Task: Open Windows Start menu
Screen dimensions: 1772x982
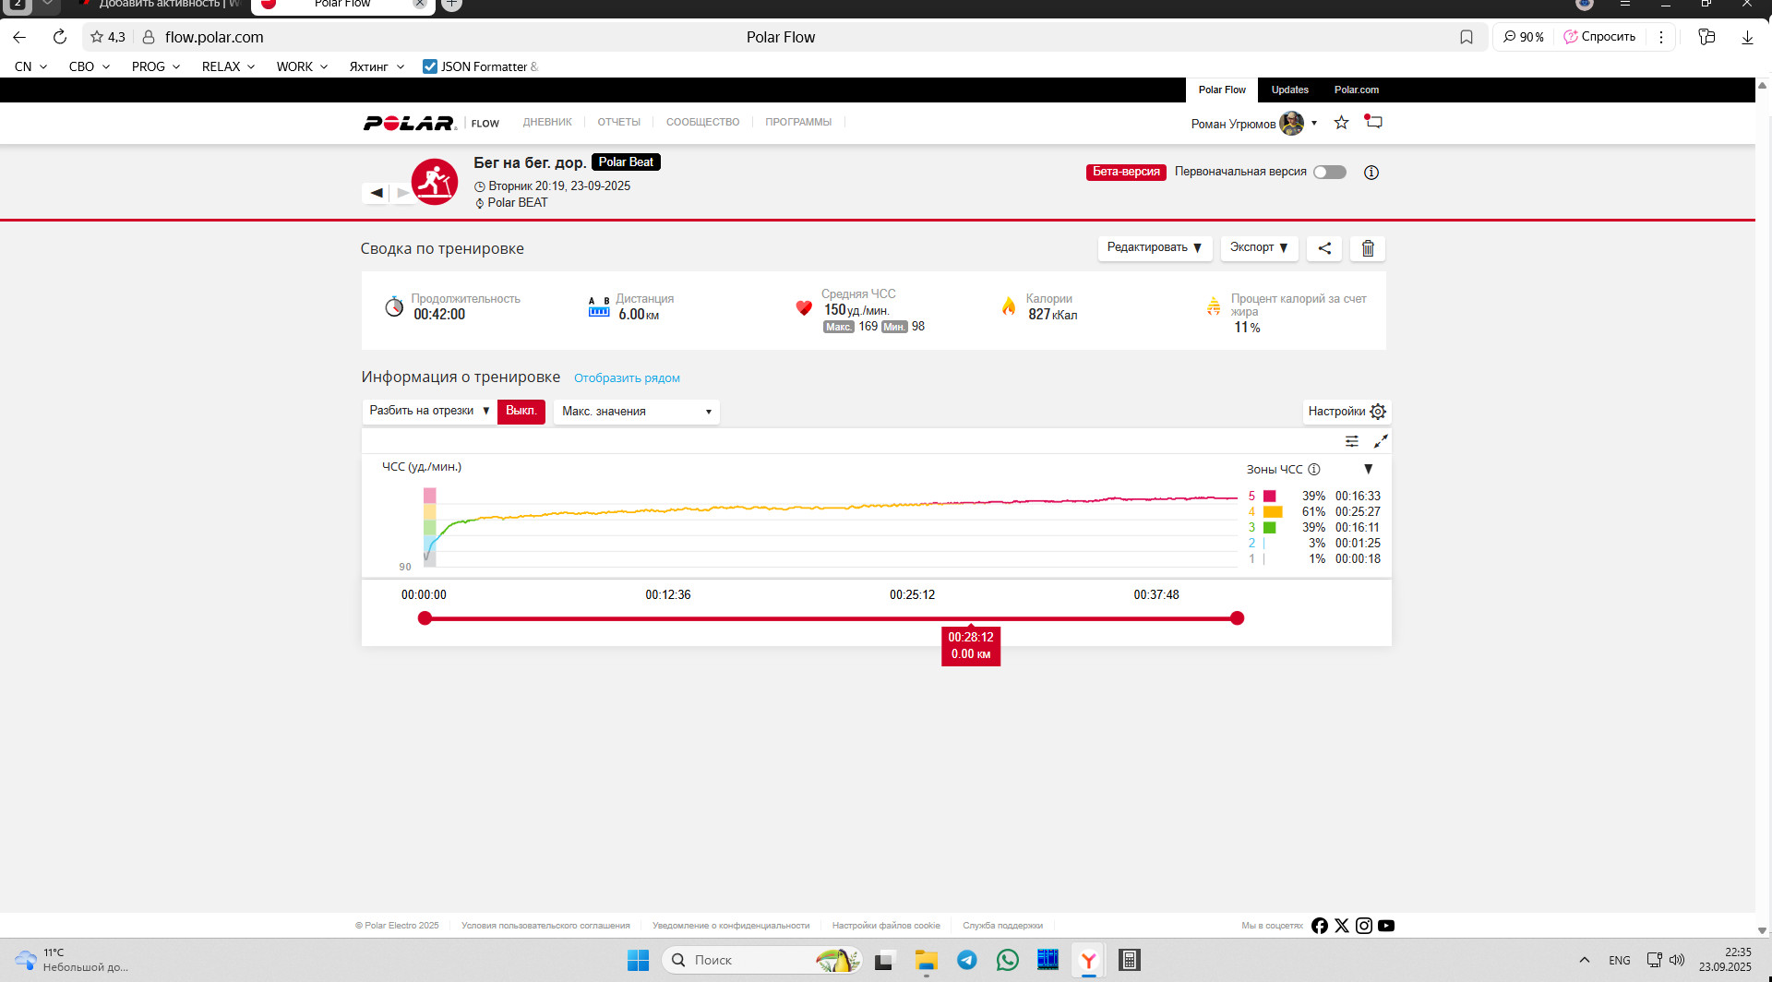Action: (638, 960)
